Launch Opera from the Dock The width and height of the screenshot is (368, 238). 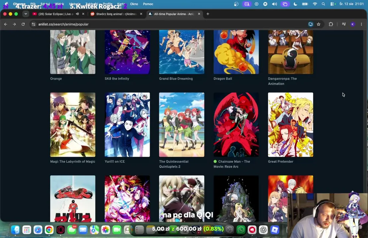pyautogui.click(x=60, y=230)
